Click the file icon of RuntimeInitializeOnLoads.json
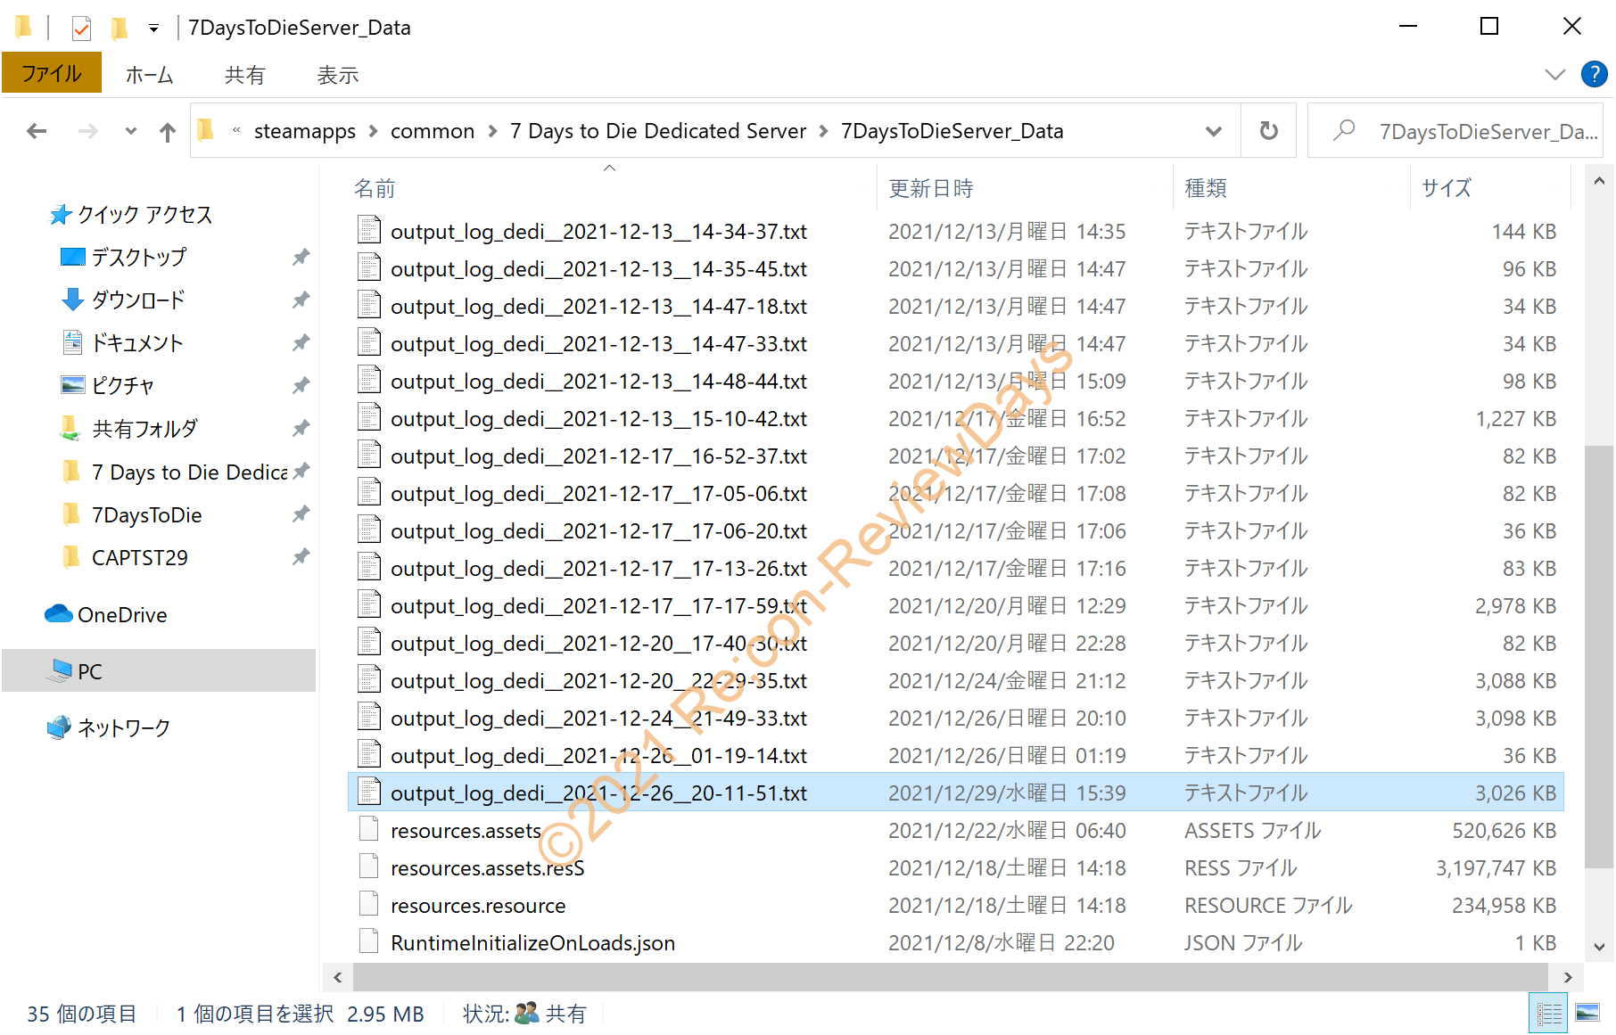The image size is (1616, 1035). [x=369, y=942]
